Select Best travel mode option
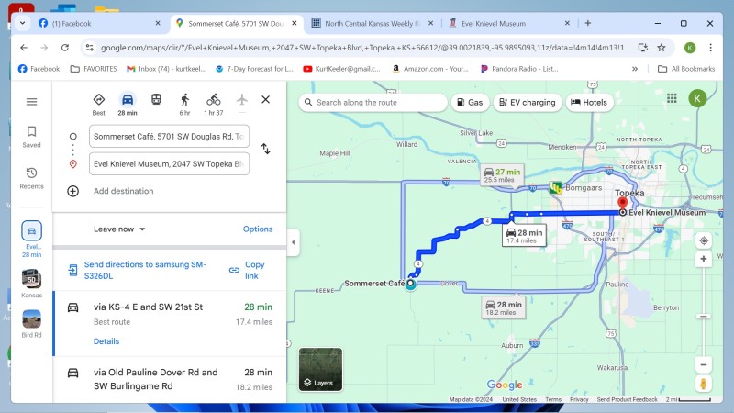 [x=99, y=104]
